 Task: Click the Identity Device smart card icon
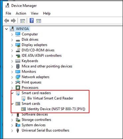pos(24,109)
